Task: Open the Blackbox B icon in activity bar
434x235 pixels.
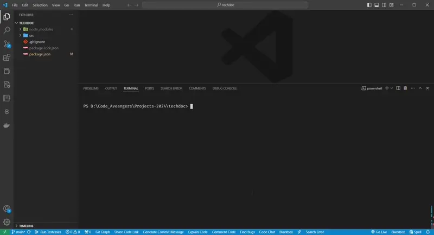Action: tap(7, 112)
